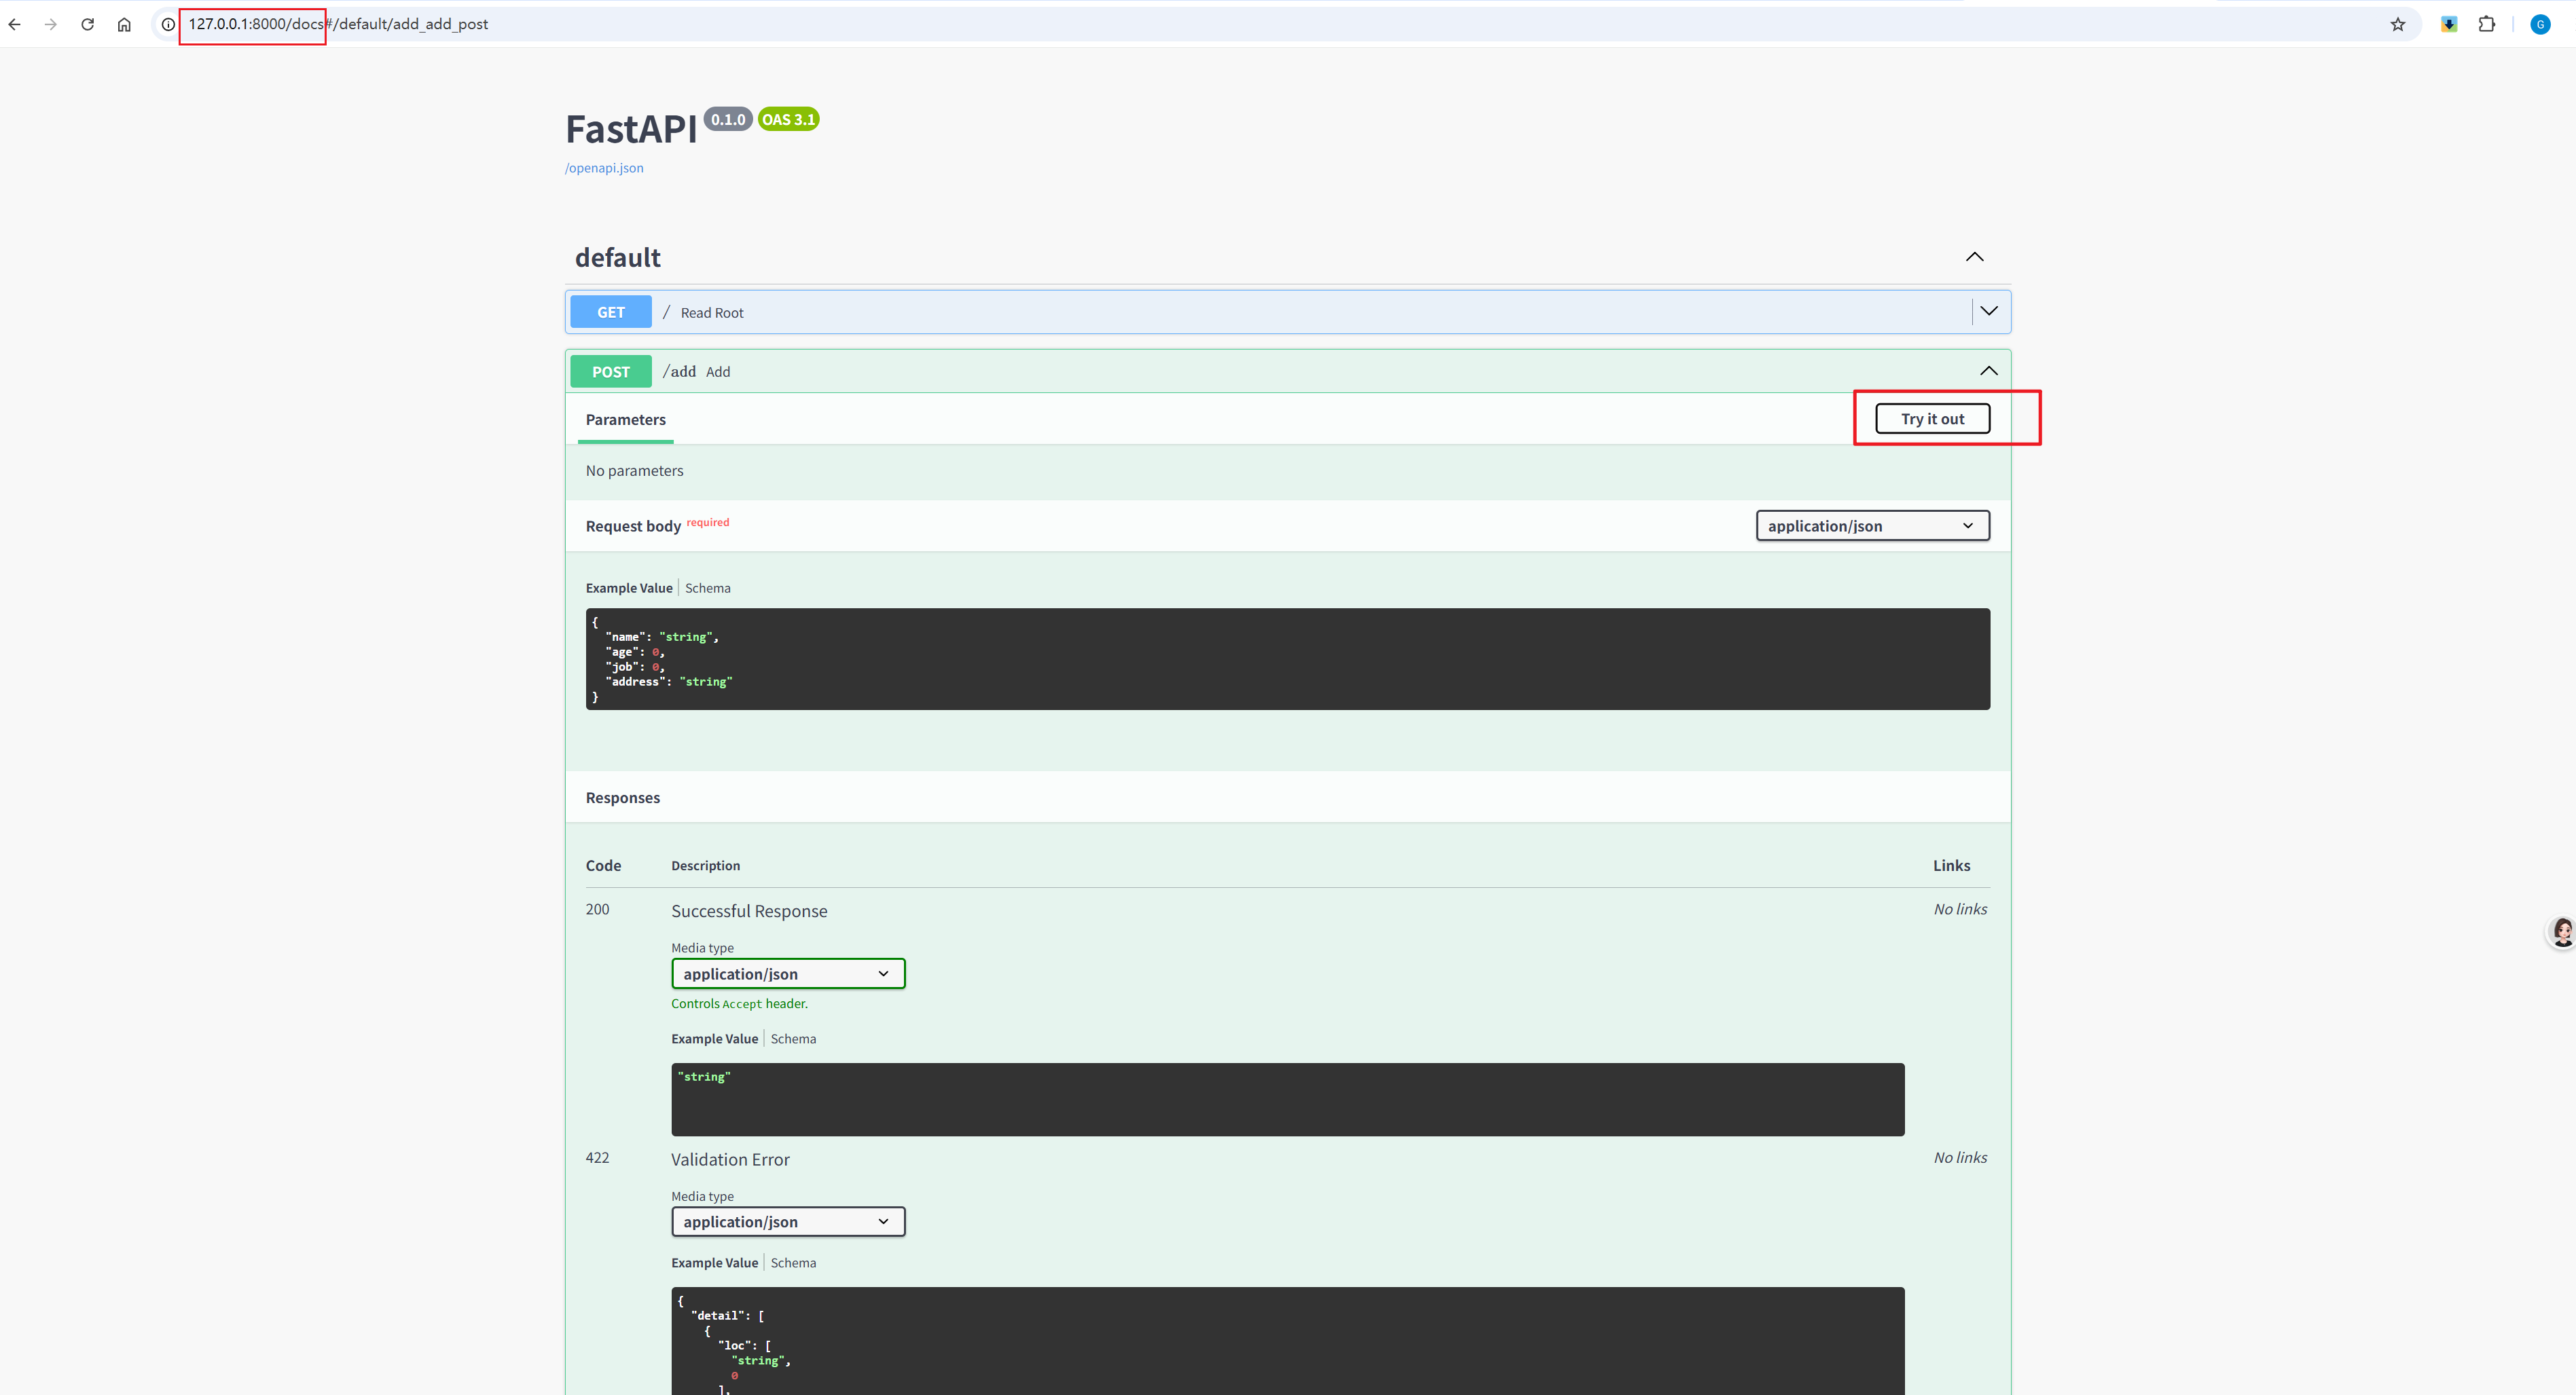
Task: Open the Google profile avatar icon
Action: (2539, 24)
